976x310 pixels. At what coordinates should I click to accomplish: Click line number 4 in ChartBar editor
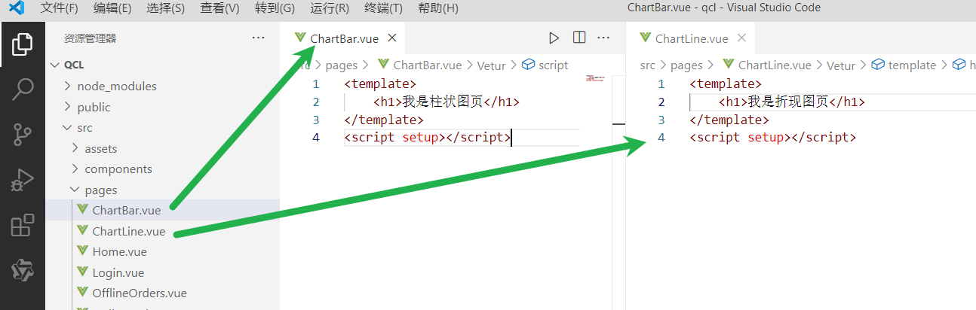tap(316, 138)
